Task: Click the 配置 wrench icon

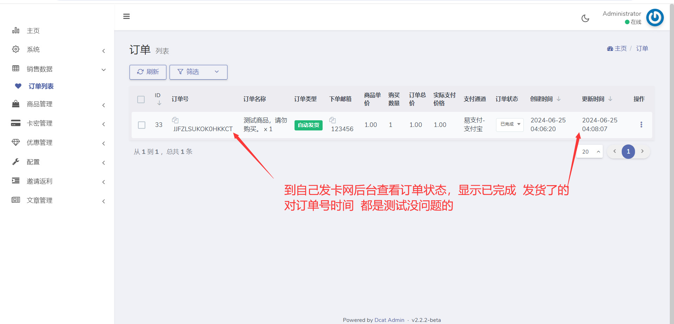Action: (16, 162)
